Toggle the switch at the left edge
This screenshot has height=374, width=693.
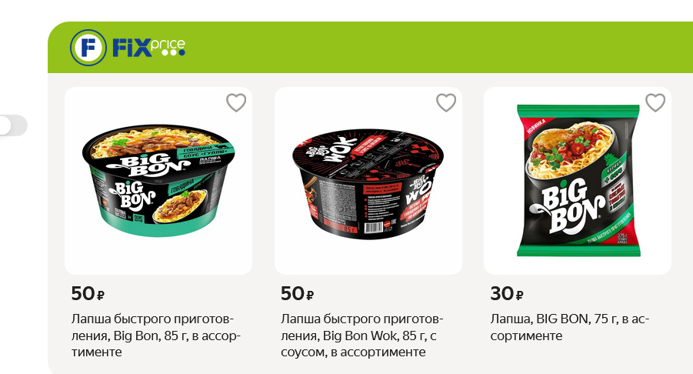pyautogui.click(x=13, y=125)
